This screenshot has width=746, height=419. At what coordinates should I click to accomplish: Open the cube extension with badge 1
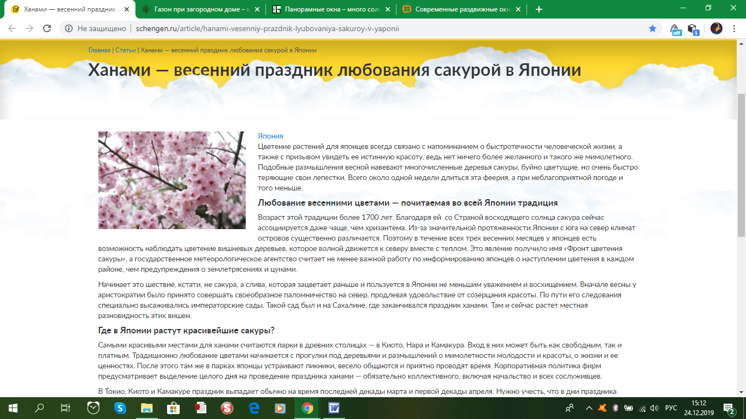click(693, 29)
